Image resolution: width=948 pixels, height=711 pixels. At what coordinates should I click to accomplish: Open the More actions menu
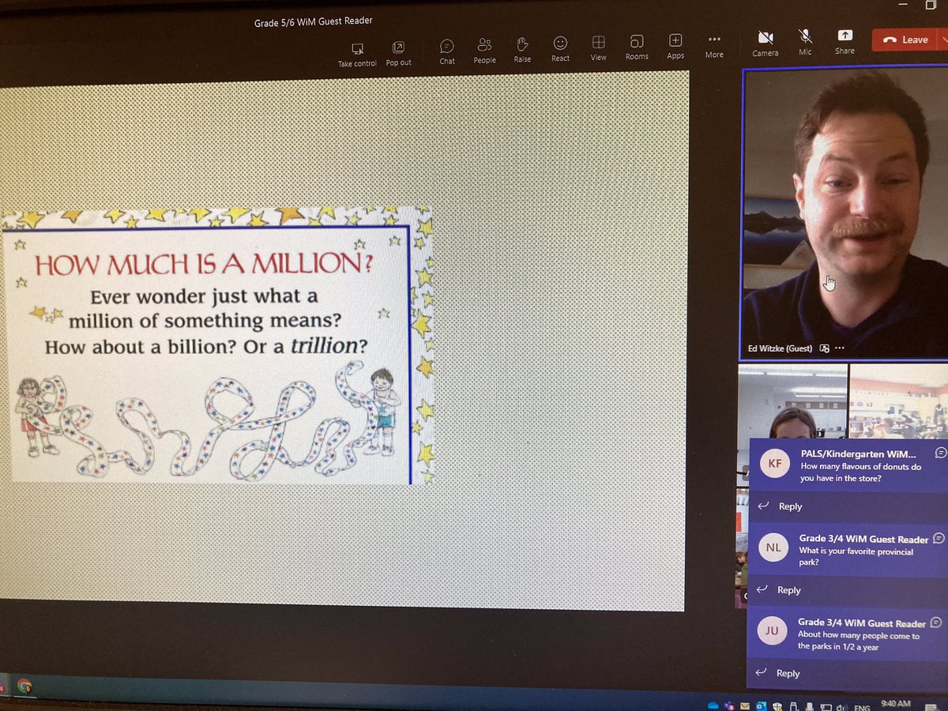pyautogui.click(x=714, y=46)
